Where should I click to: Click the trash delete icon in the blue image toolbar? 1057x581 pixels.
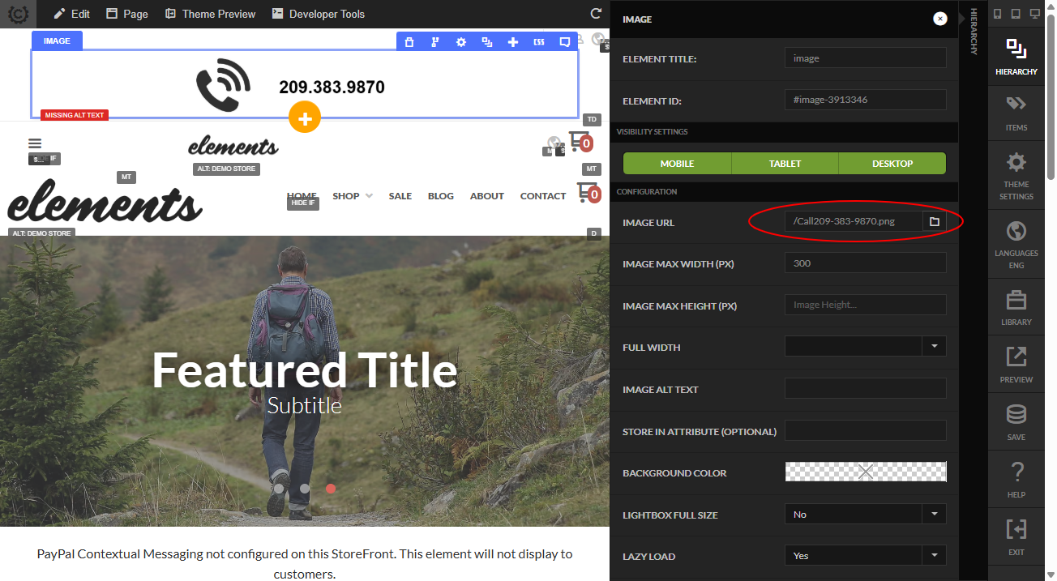[409, 42]
